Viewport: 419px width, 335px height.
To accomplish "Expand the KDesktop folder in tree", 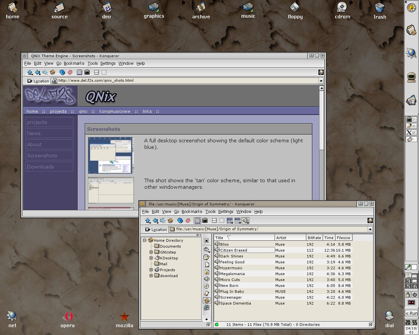I will click(x=151, y=258).
